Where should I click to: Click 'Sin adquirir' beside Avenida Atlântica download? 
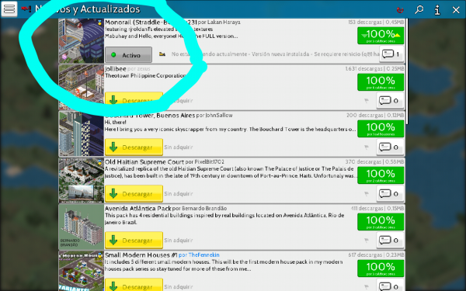[x=179, y=241]
